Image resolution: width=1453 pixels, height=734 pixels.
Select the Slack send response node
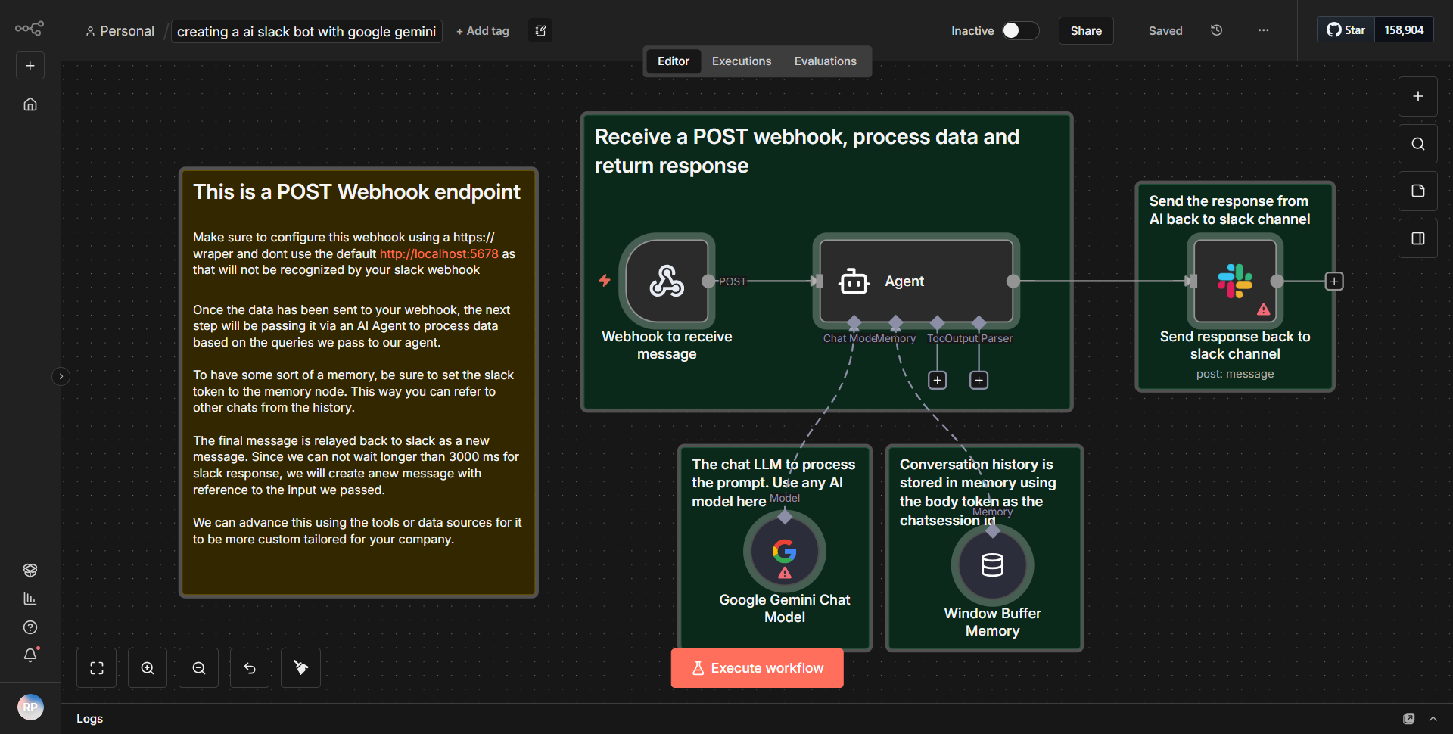[x=1235, y=281]
